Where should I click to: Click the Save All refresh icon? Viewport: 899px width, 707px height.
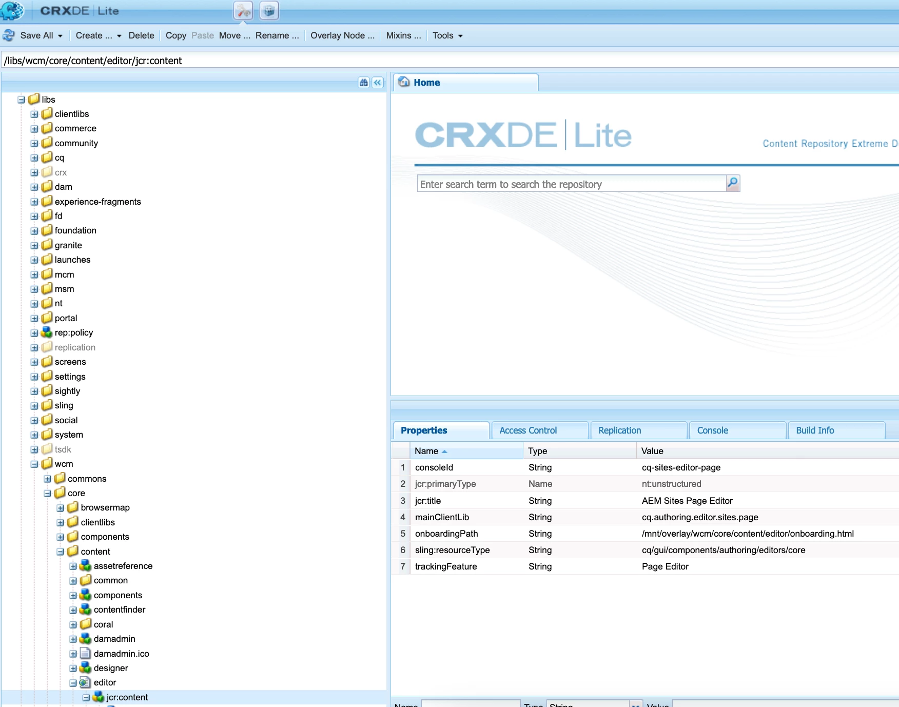9,35
